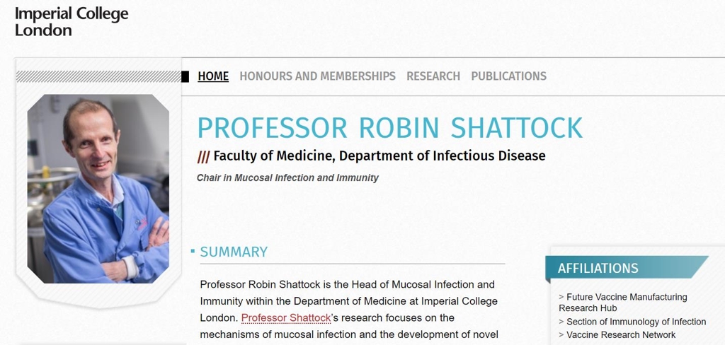Click the black square marker beside HOME
Screen dimensions: 725x345
185,76
